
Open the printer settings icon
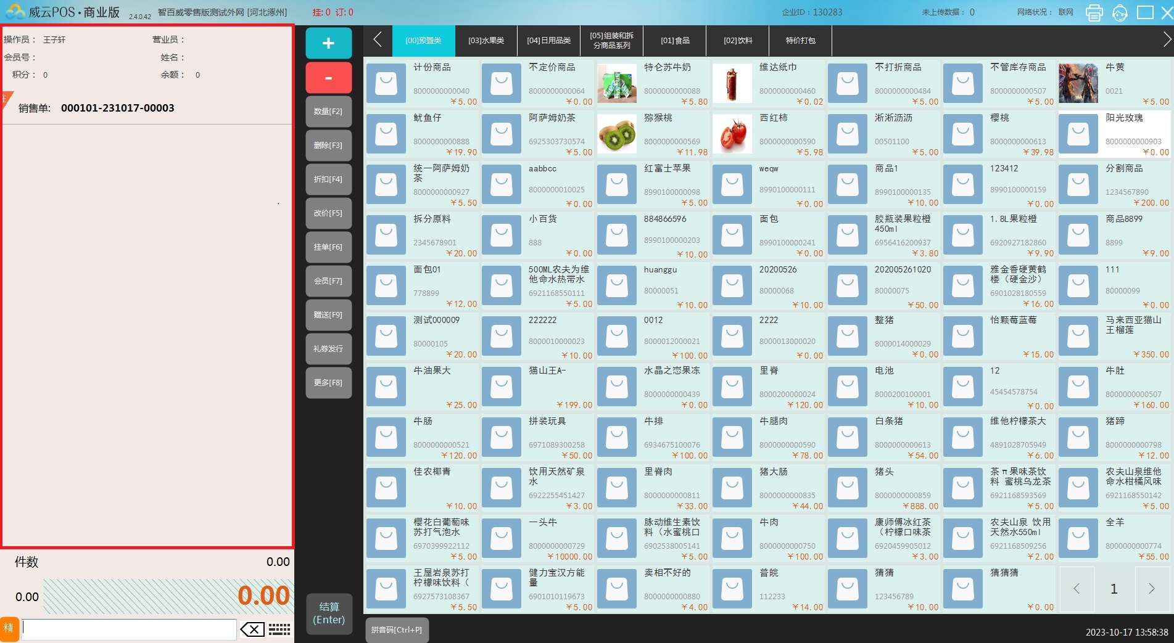(x=1094, y=12)
